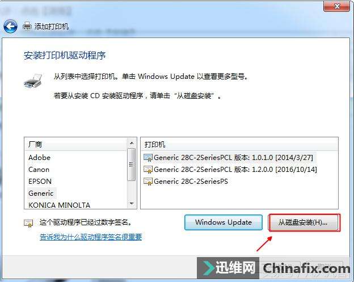
Task: Click the blue back arrow icon
Action: point(10,27)
